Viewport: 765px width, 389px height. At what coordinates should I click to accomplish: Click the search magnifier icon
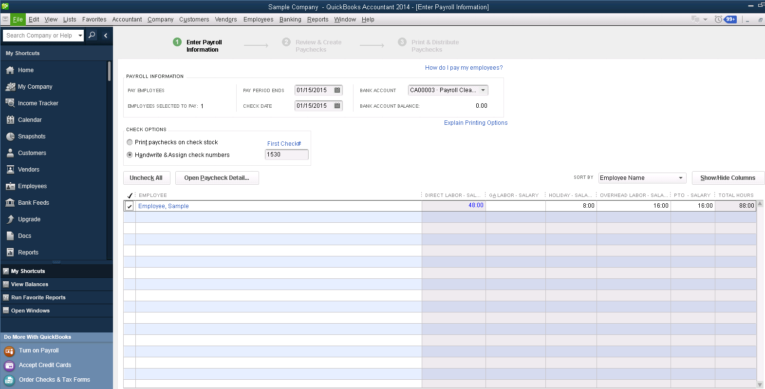coord(92,35)
